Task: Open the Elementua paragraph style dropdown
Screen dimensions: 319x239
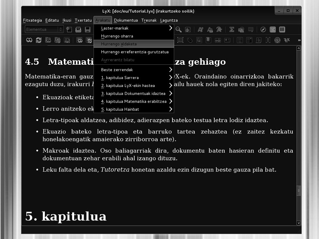Action: [44, 29]
